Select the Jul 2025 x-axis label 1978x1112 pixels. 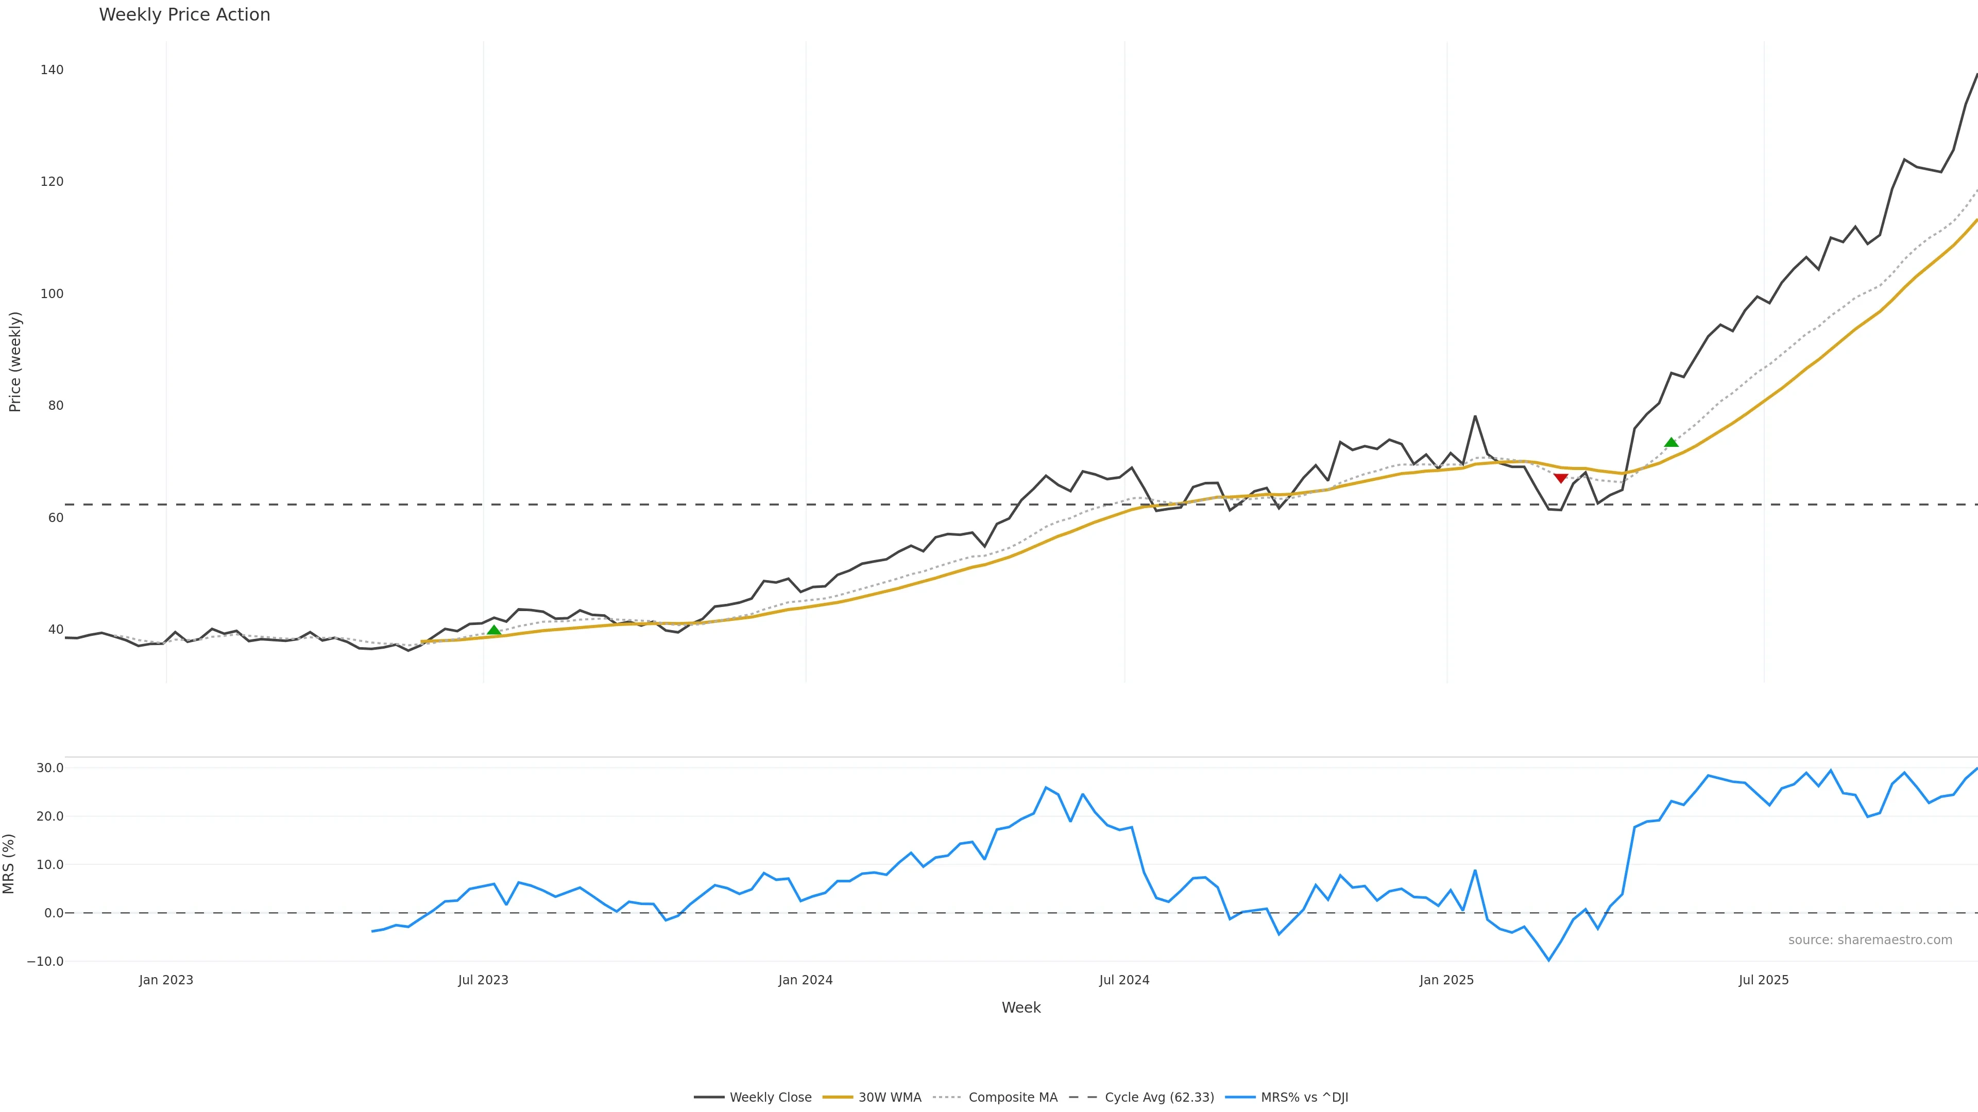1764,980
